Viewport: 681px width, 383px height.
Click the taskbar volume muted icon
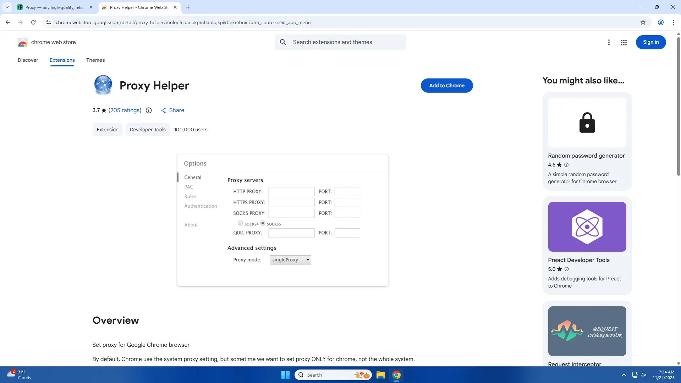click(643, 375)
